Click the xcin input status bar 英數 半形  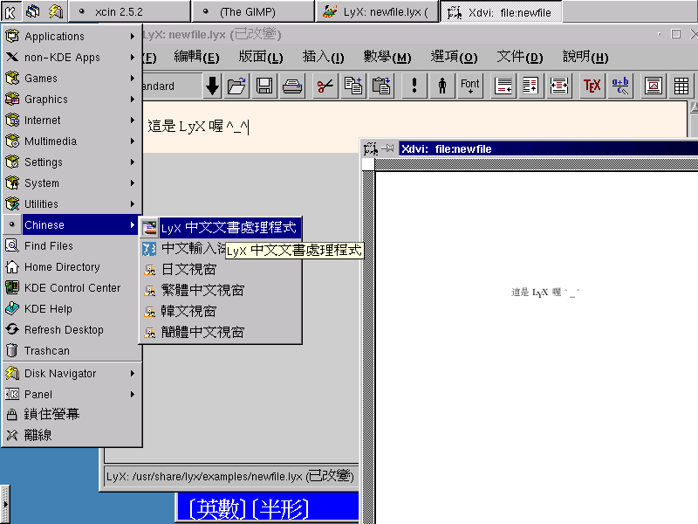click(268, 507)
